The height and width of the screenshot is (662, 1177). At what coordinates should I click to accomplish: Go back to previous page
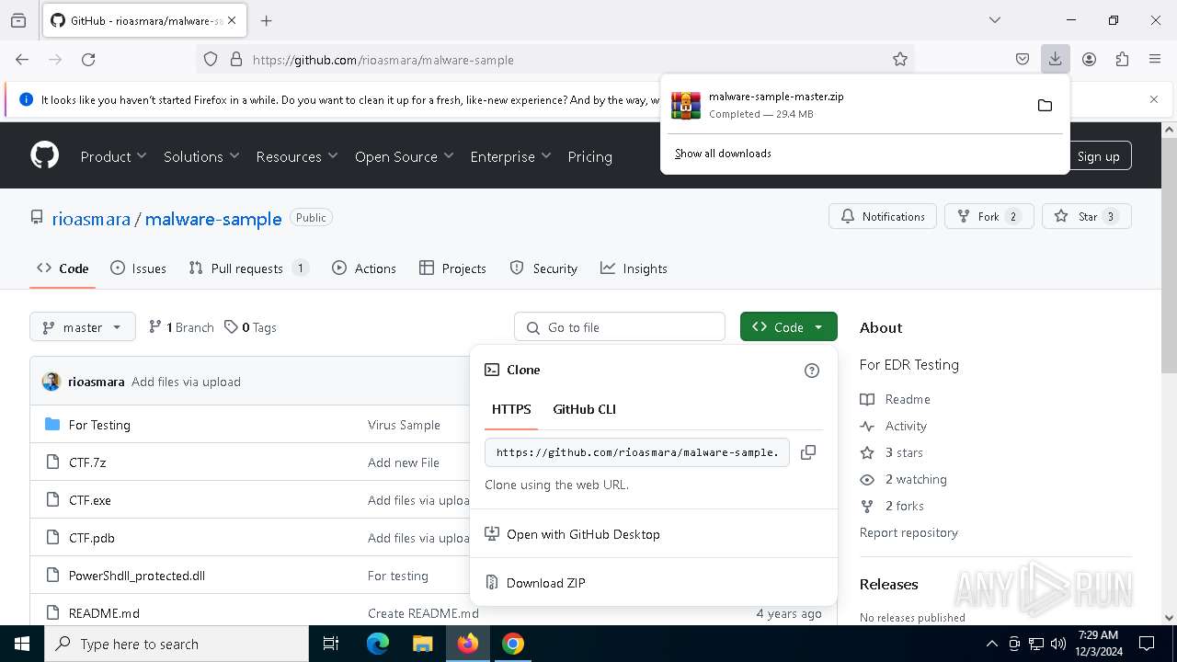point(22,59)
